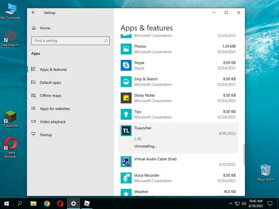Click TLauncher install date 8/18/2022
The height and width of the screenshot is (209, 279).
tap(227, 133)
